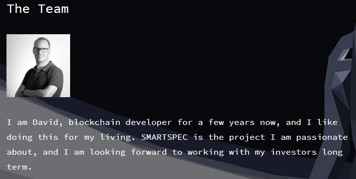This screenshot has height=179, width=356.
Task: Click the word "project" in the text
Action: [247, 138]
